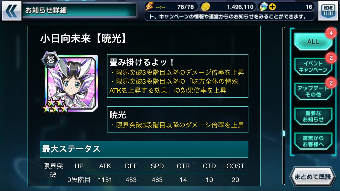Click the rainbow gem stone icon
Screen dimensions: 340x191
pyautogui.click(x=263, y=7)
